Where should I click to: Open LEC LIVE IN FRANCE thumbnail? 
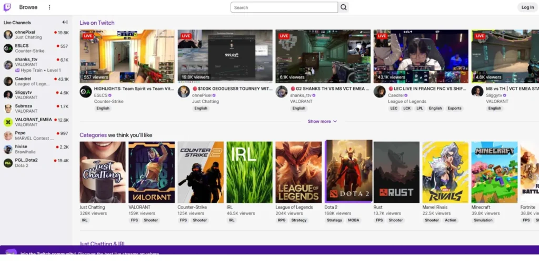tap(421, 56)
